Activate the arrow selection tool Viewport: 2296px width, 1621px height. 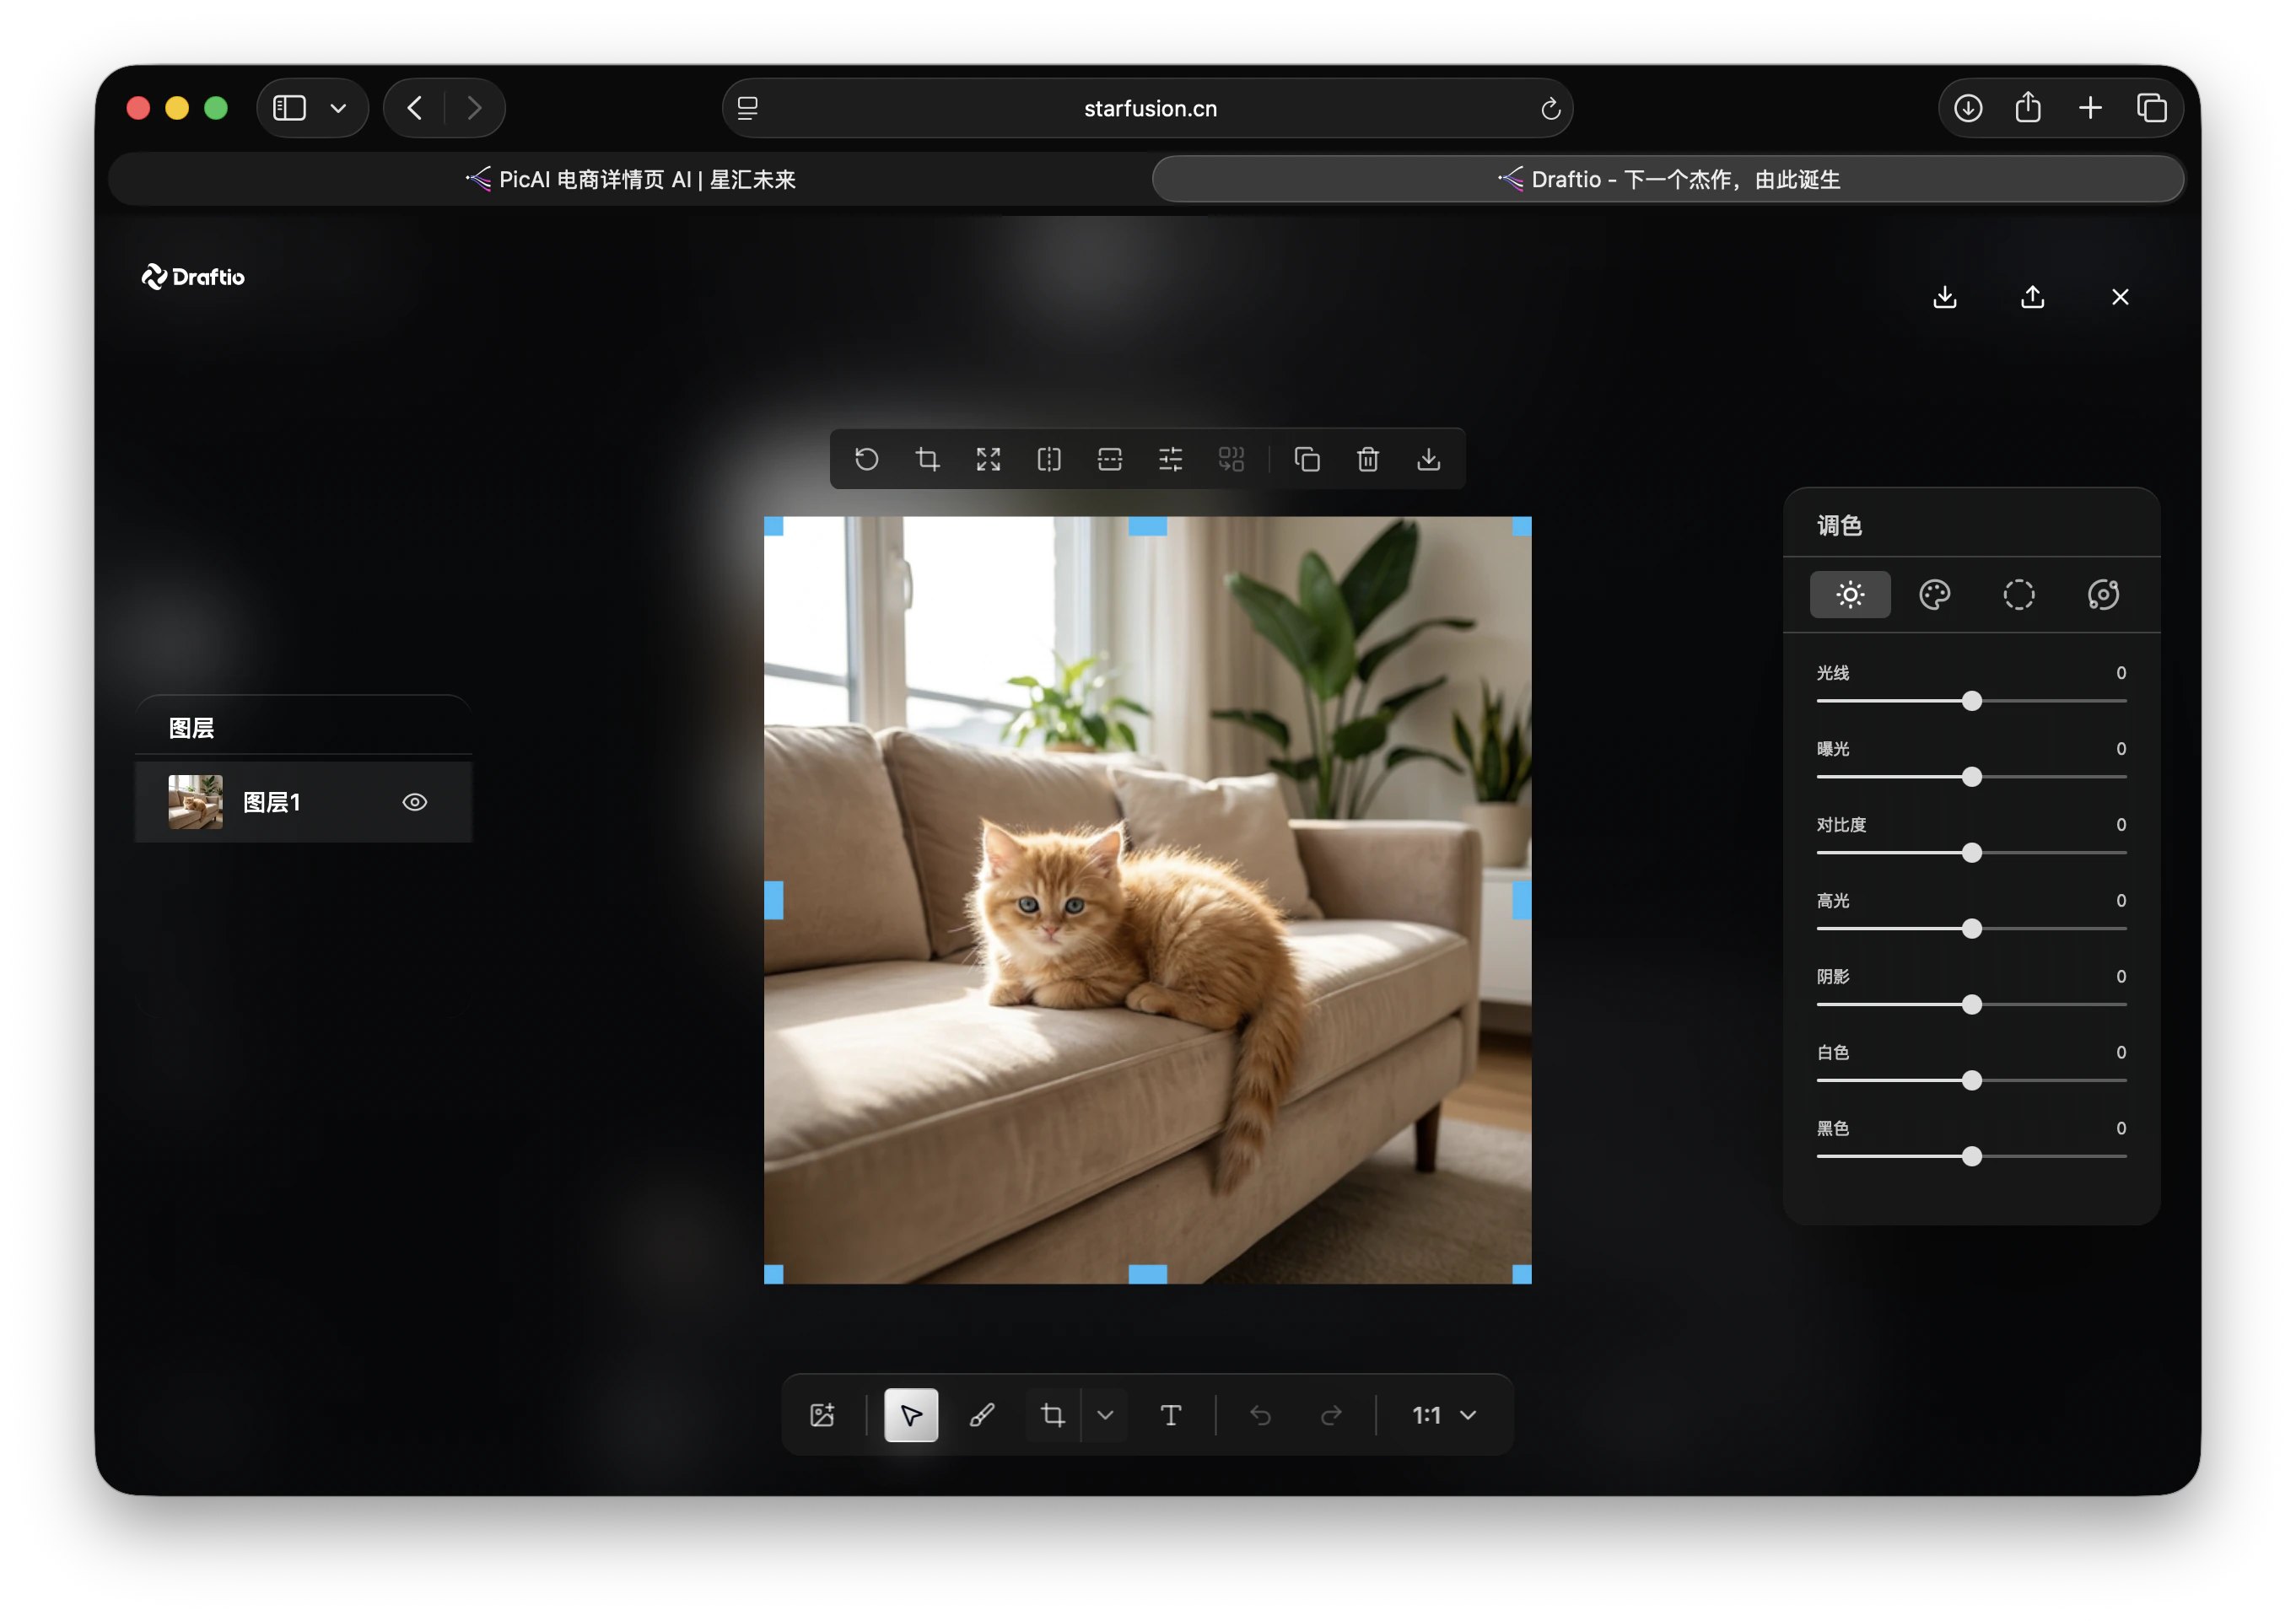pos(911,1415)
